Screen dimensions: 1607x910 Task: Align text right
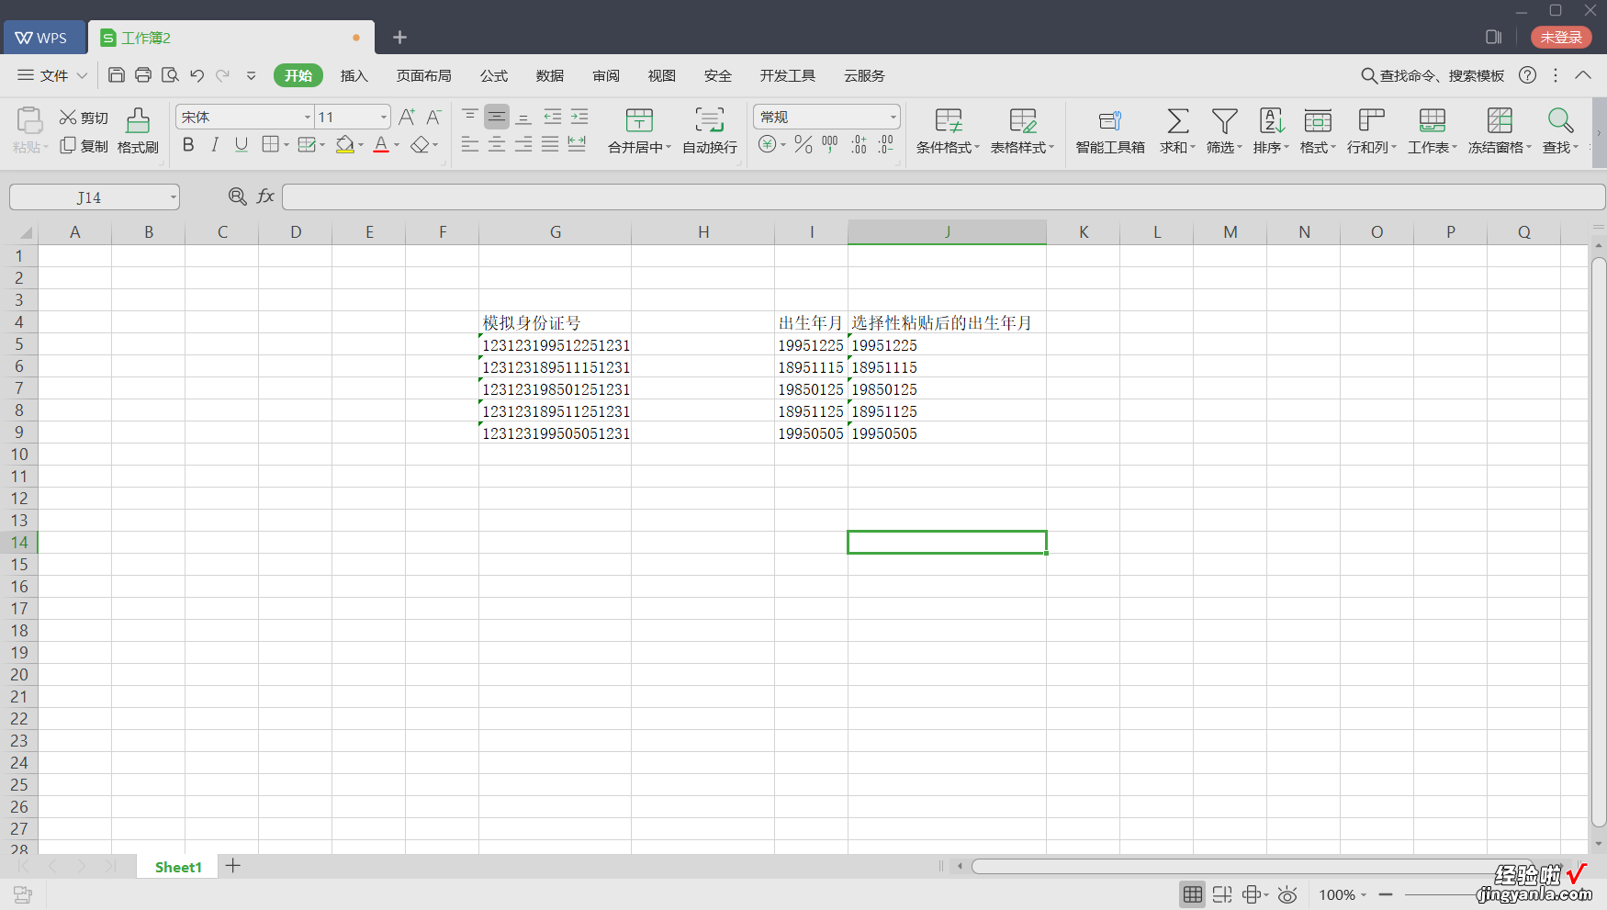[523, 144]
